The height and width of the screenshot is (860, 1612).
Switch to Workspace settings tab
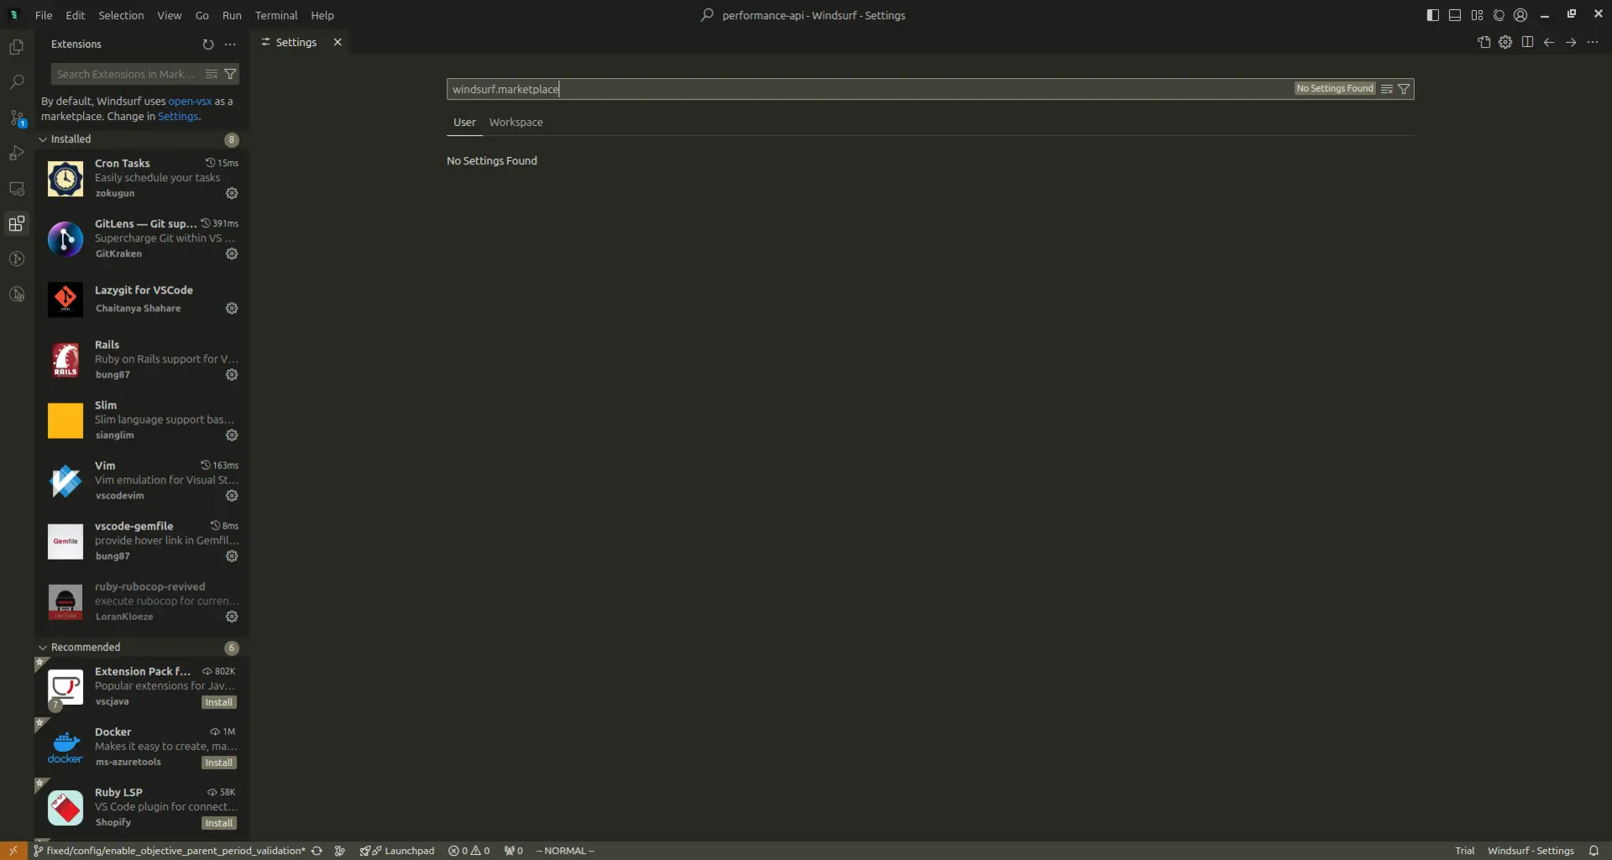click(x=516, y=122)
